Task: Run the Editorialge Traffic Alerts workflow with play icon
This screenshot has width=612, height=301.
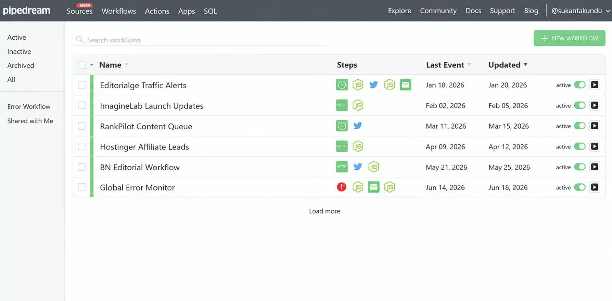Action: click(595, 85)
